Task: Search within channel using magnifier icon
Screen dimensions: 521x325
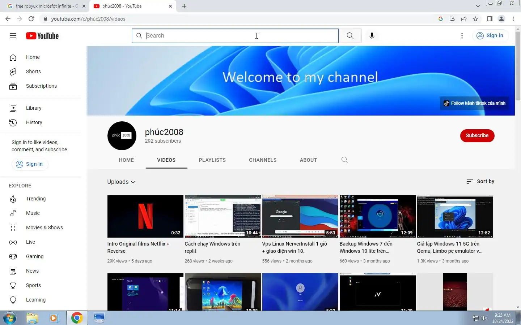Action: 344,160
